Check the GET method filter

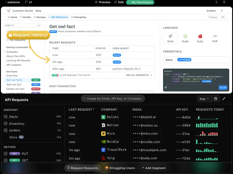pos(6,160)
